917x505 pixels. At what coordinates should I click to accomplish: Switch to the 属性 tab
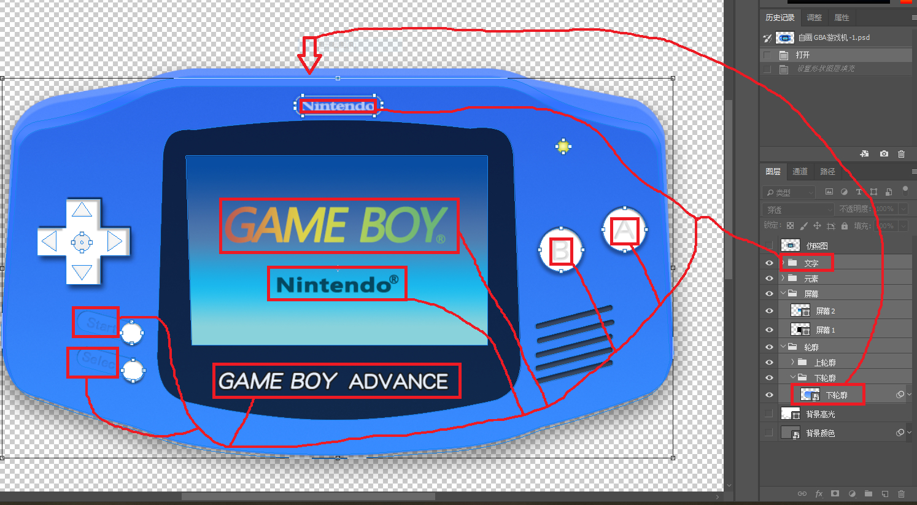tap(842, 18)
